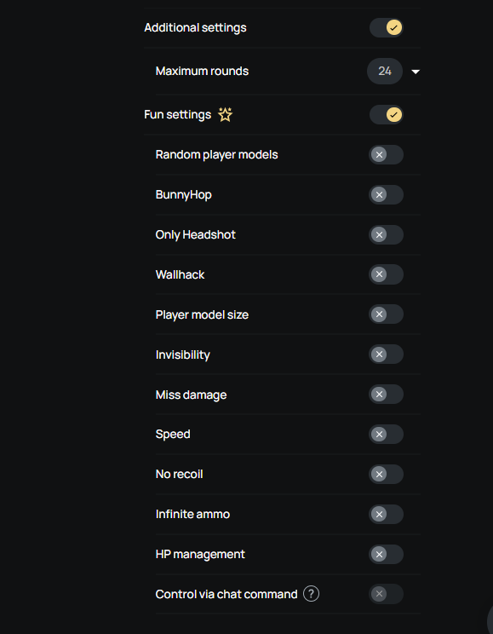Switch on HP management

click(386, 554)
